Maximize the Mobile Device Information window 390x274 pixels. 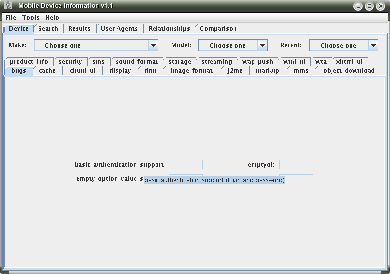tap(370, 6)
